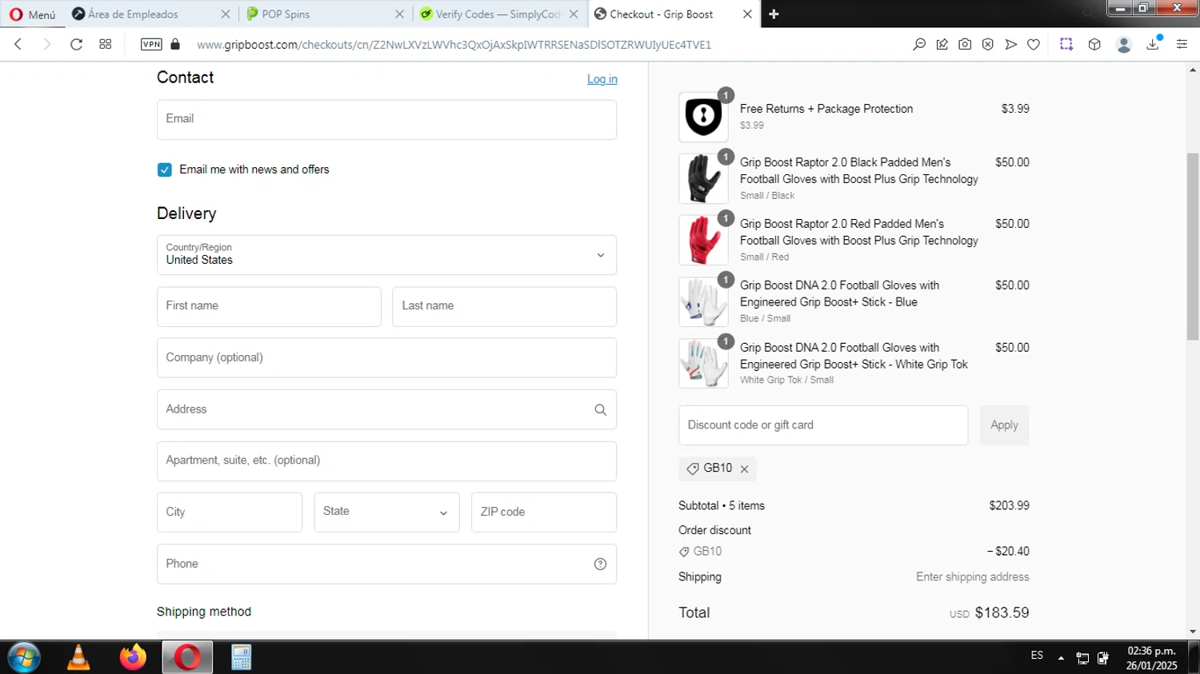Take a snapshot with the camera icon

point(965,45)
